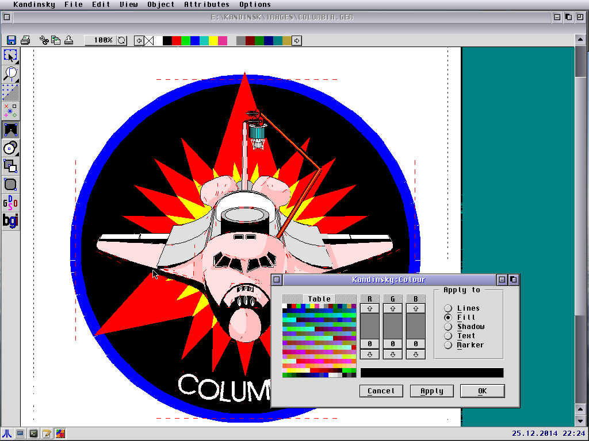Select the Text radio button

pos(448,336)
